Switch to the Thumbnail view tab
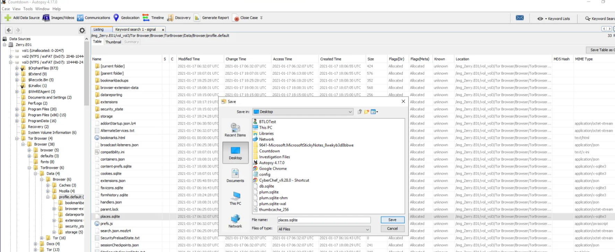The height and width of the screenshot is (252, 615). click(113, 42)
